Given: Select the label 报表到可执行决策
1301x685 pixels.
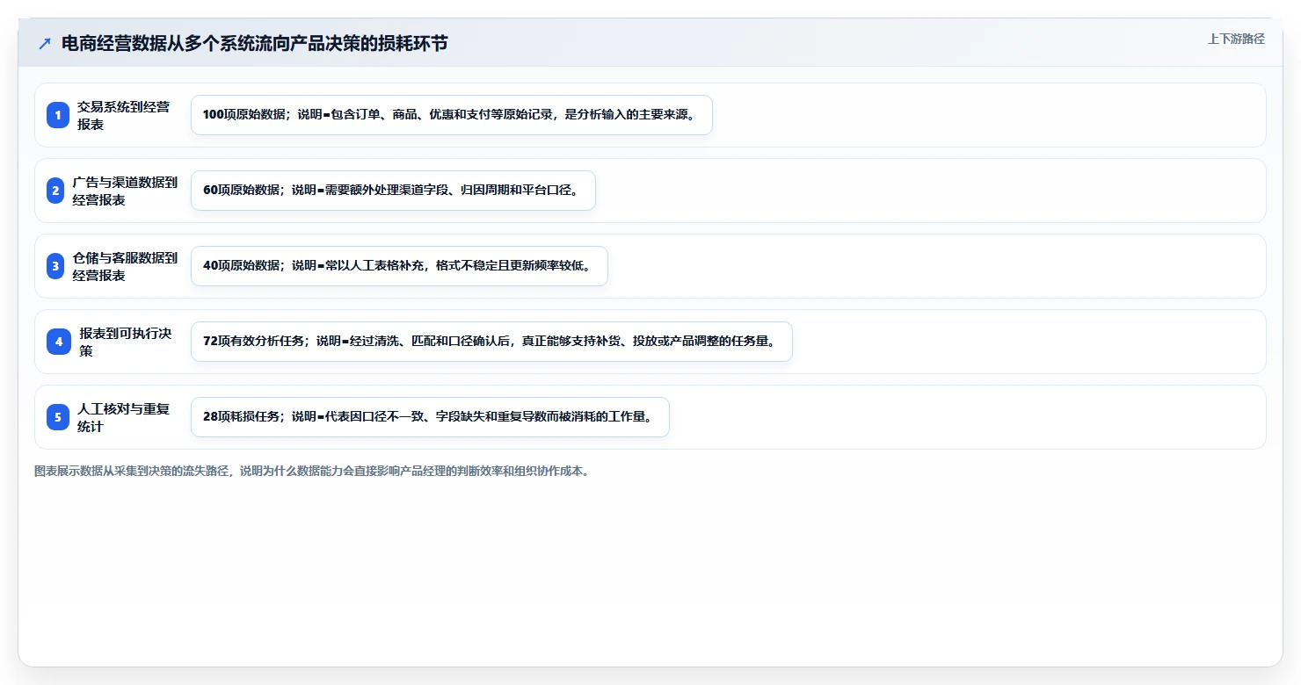Looking at the screenshot, I should [125, 342].
